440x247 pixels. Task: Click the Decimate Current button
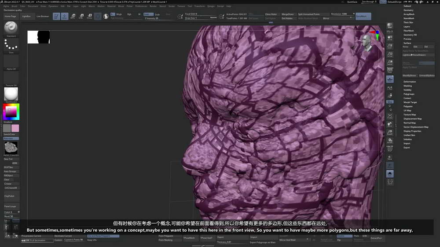70,236
